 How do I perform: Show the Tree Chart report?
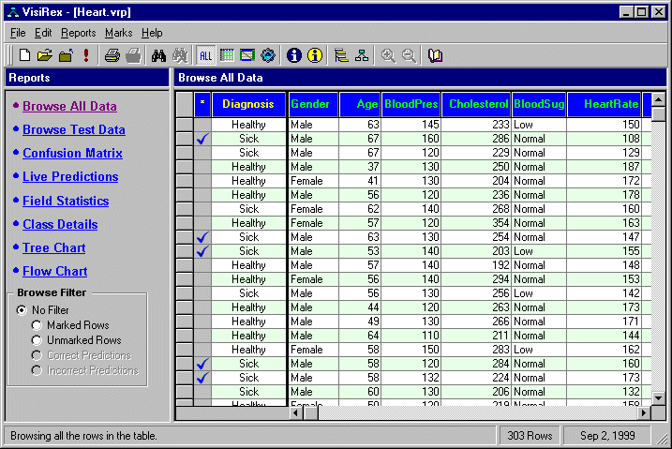coord(54,248)
